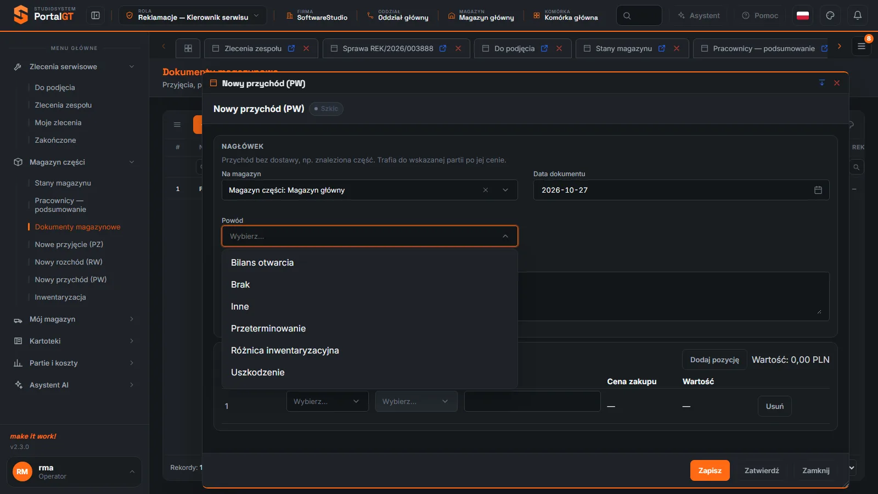Click Zamknij button
Image resolution: width=878 pixels, height=494 pixels.
tap(816, 470)
